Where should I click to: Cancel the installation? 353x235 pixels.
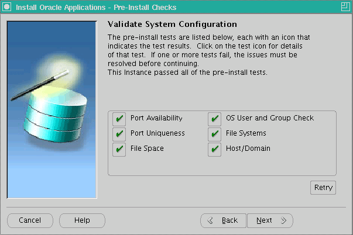point(30,220)
